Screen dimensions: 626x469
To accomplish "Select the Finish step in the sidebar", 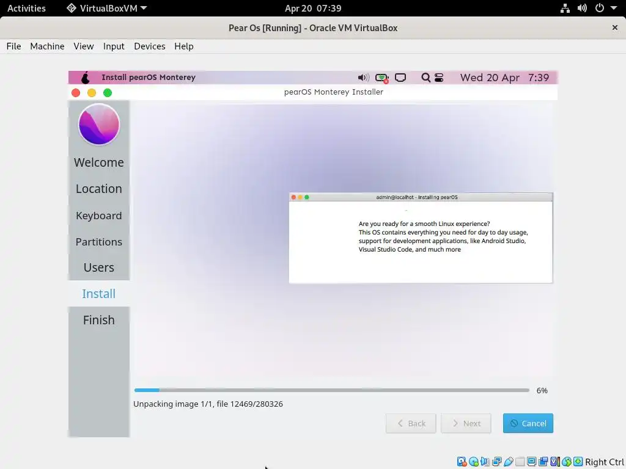I will point(98,320).
